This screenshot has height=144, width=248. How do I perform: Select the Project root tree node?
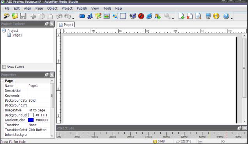(13, 31)
